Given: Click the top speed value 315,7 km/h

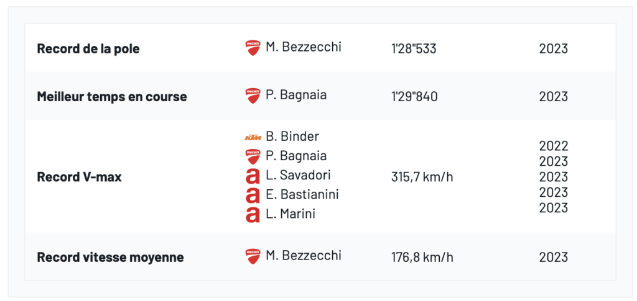Looking at the screenshot, I should click(422, 177).
